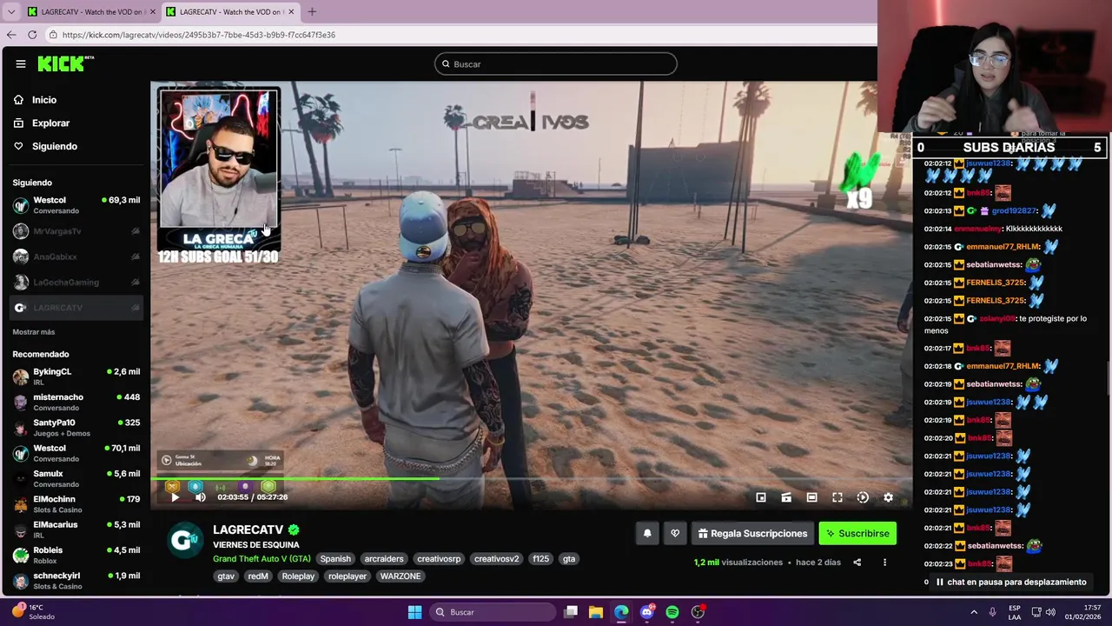Show hidden system tray icons
This screenshot has height=626, width=1112.
974,612
